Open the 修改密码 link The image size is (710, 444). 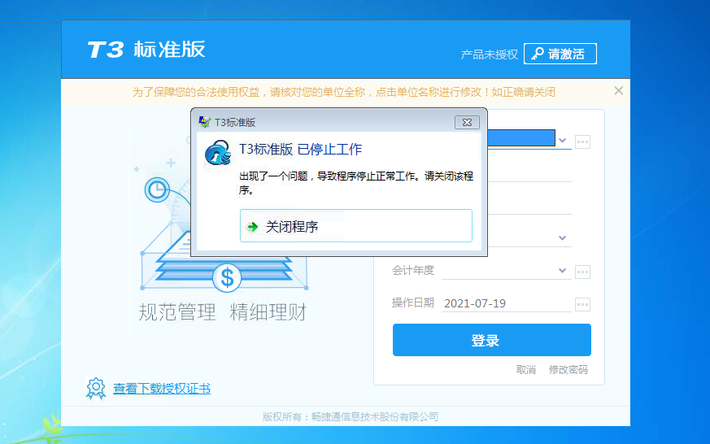[568, 370]
